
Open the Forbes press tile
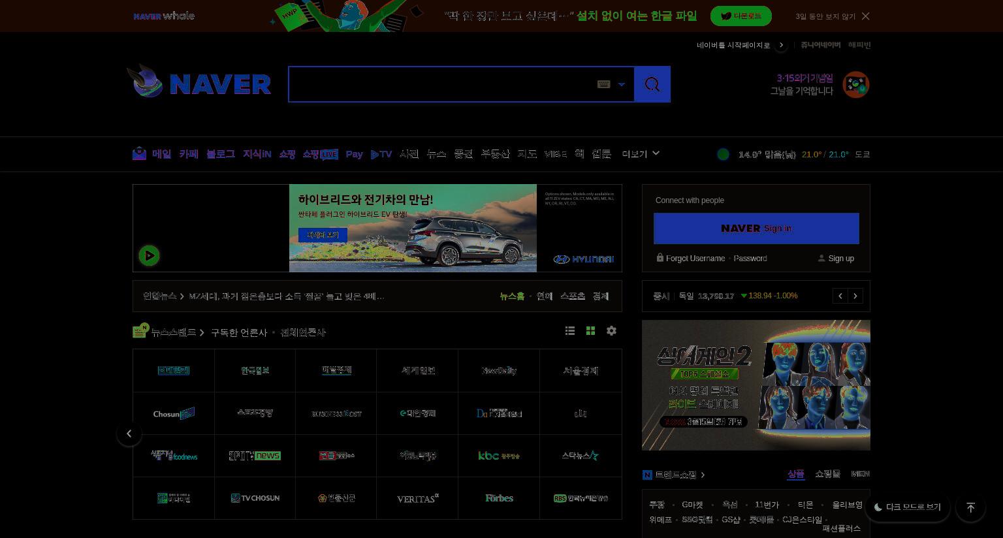[x=499, y=498]
